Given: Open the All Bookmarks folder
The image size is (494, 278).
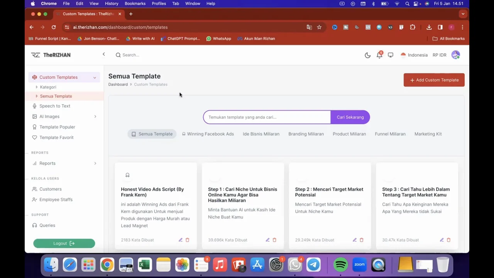Looking at the screenshot, I should click(448, 39).
